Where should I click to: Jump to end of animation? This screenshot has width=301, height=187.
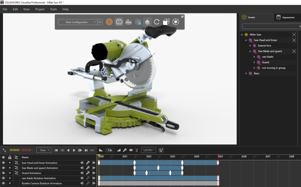tap(86, 150)
